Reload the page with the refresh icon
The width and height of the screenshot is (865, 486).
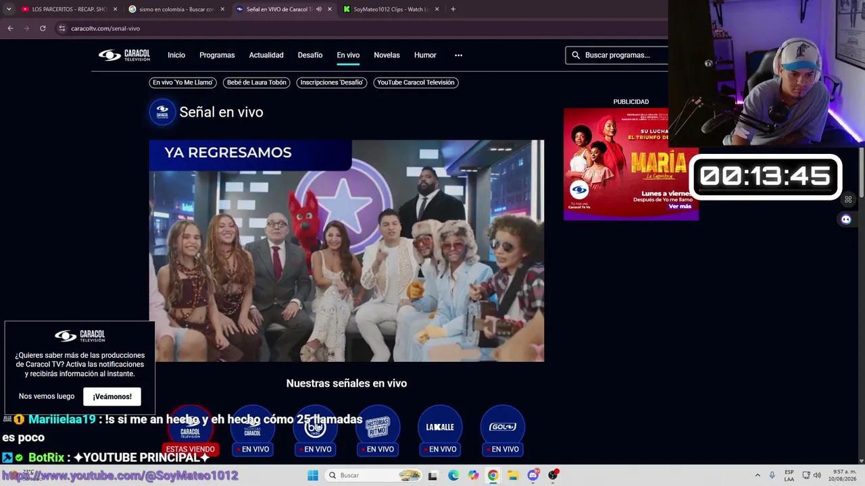pyautogui.click(x=43, y=28)
